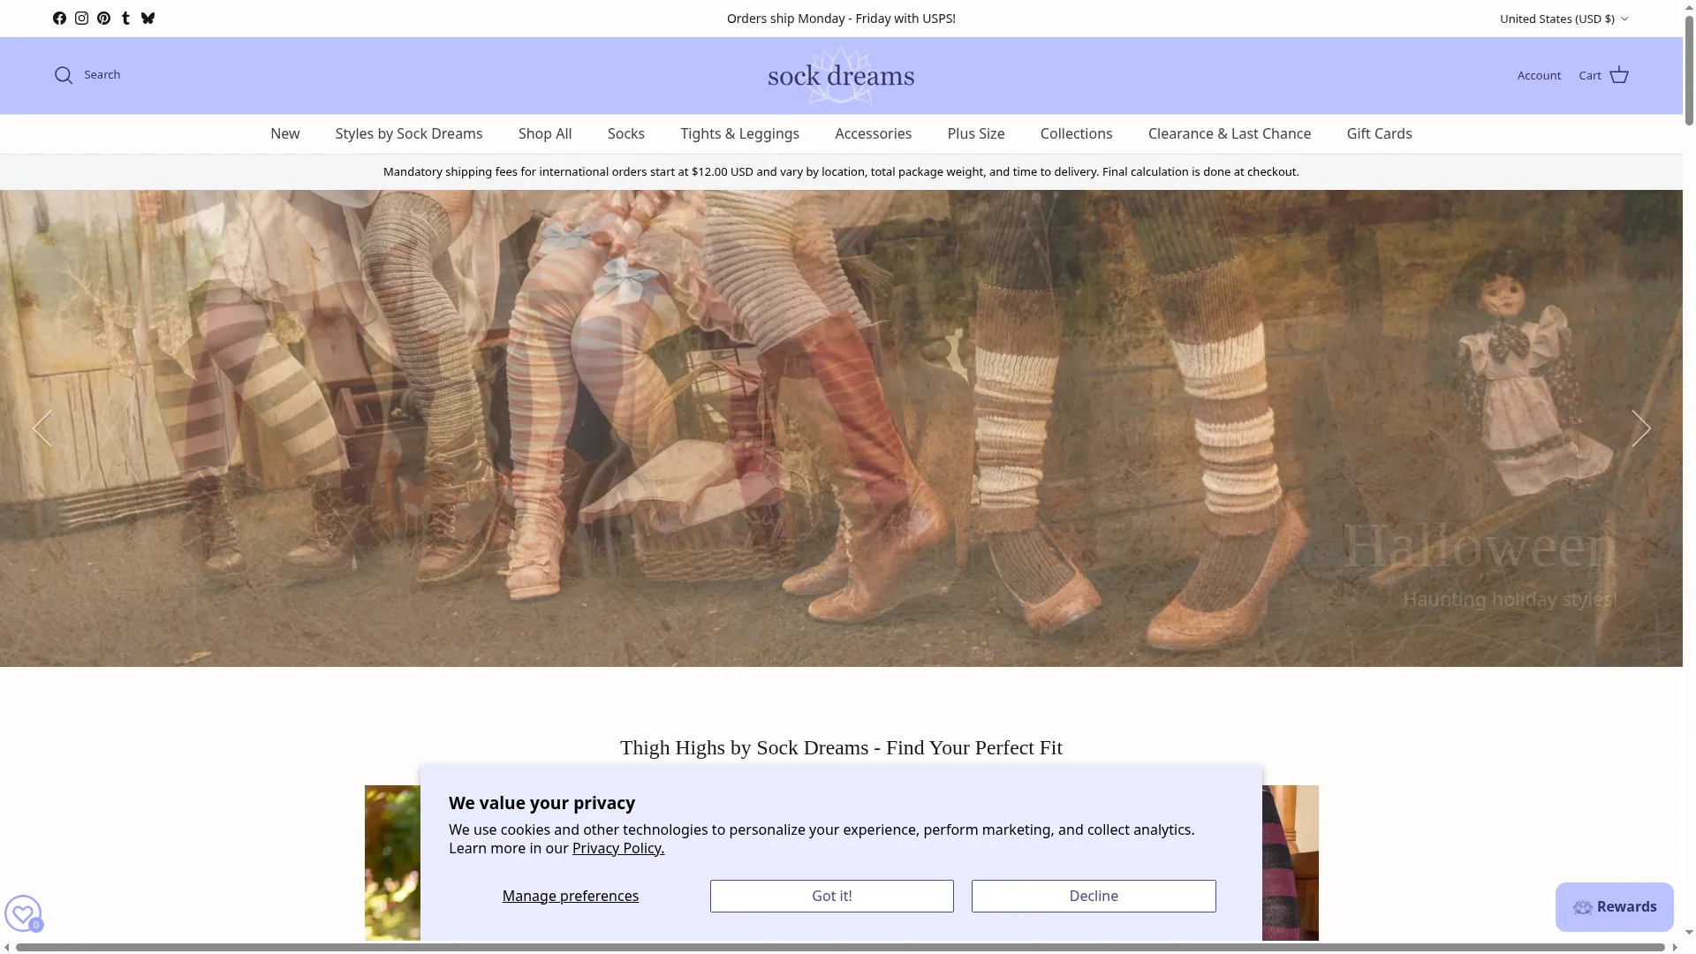Click the Halloween hero banner title

(1480, 547)
